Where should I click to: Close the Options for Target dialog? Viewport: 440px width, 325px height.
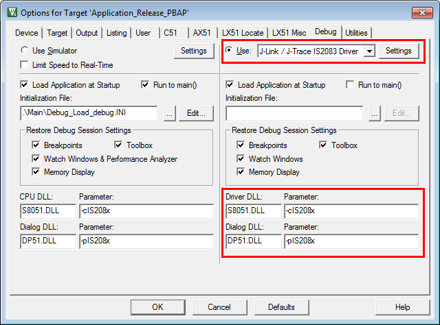(422, 12)
